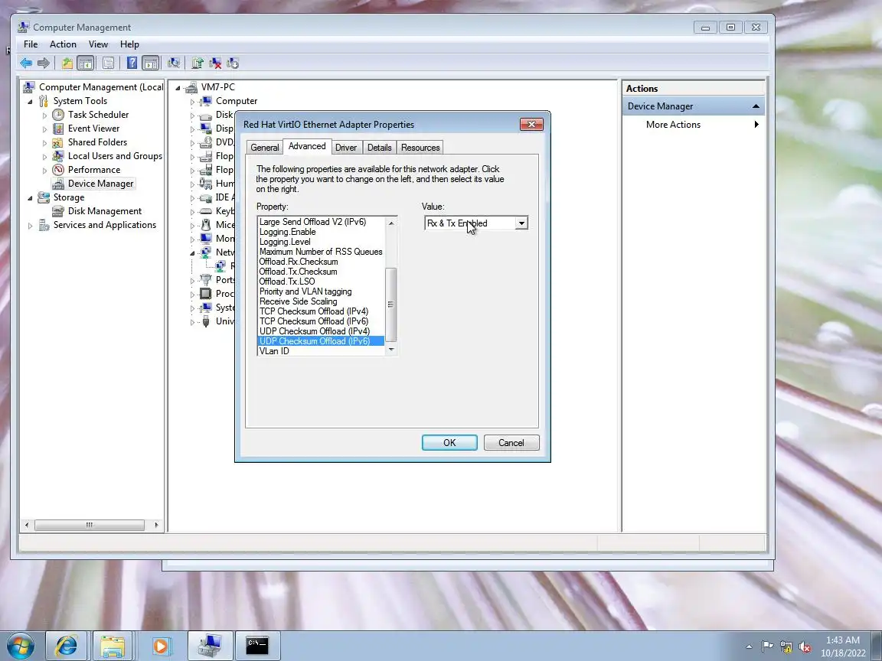The image size is (882, 661).
Task: Click the property list scrollbar up arrow
Action: pyautogui.click(x=391, y=223)
